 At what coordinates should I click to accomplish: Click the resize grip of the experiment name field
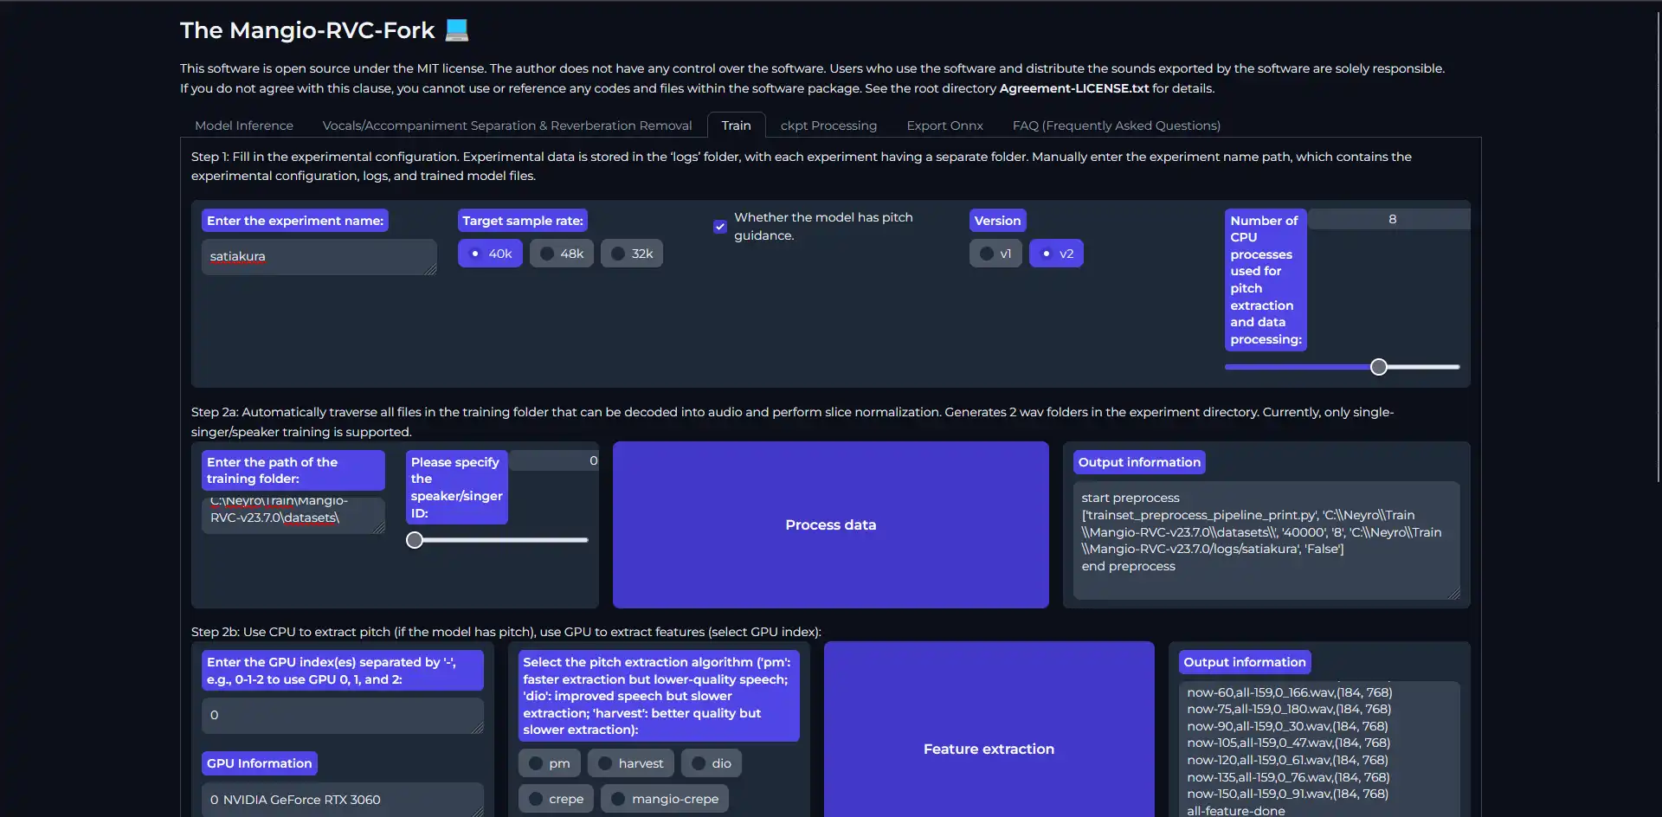(x=431, y=270)
